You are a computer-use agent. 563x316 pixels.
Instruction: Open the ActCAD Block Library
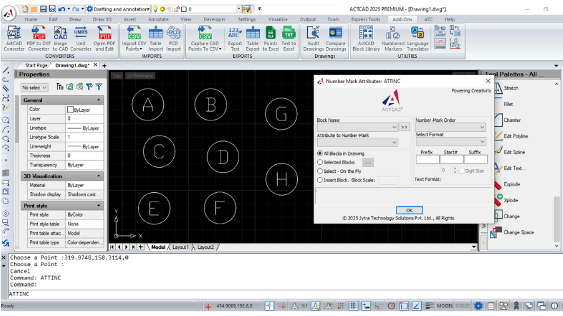tap(366, 39)
